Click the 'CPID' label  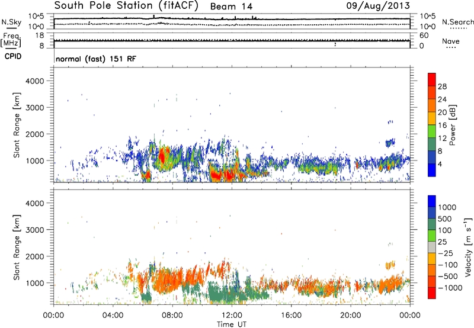13,56
